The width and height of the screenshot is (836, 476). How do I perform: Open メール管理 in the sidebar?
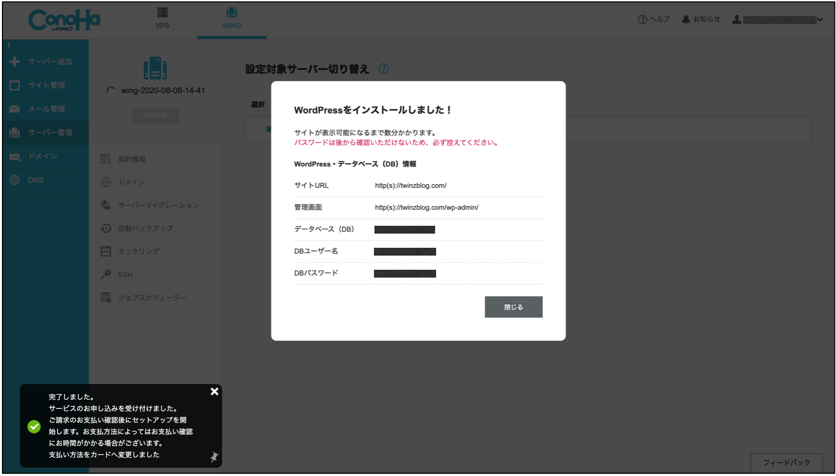[x=45, y=109]
